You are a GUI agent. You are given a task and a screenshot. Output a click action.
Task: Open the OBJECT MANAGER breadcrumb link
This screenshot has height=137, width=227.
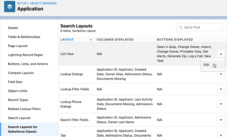43,3
